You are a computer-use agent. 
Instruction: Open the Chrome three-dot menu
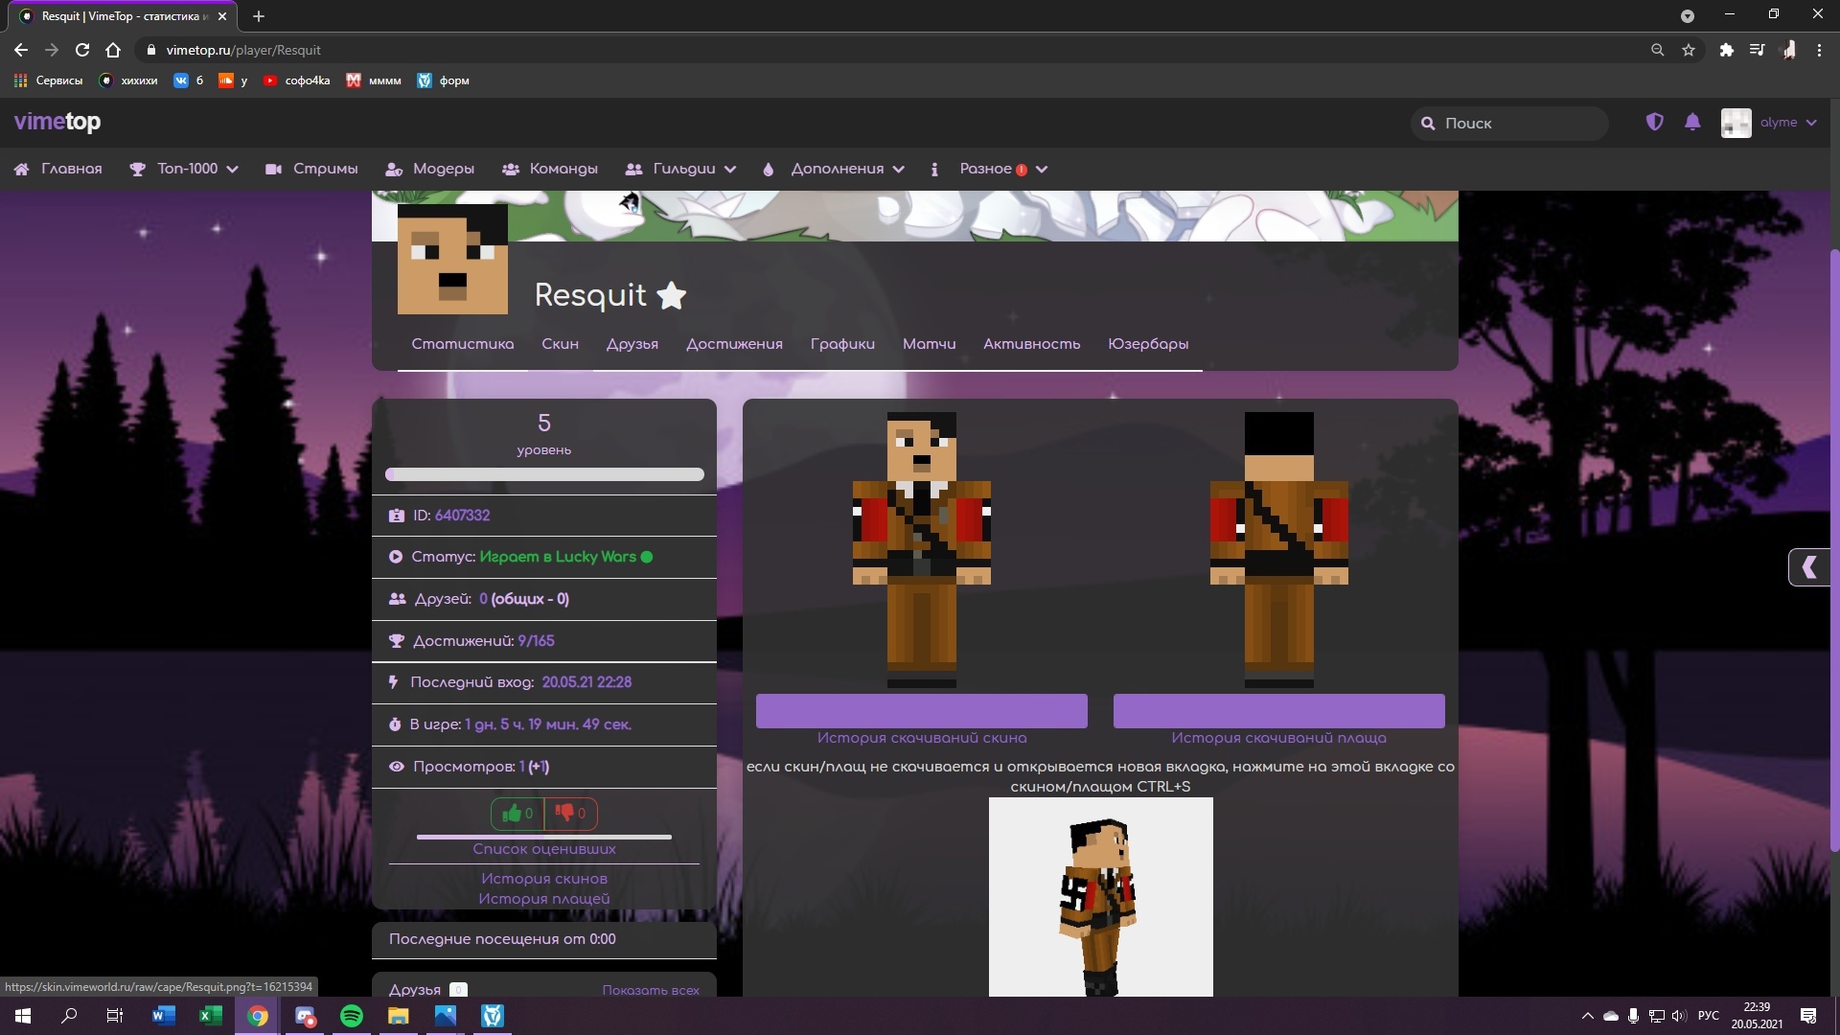(1819, 50)
